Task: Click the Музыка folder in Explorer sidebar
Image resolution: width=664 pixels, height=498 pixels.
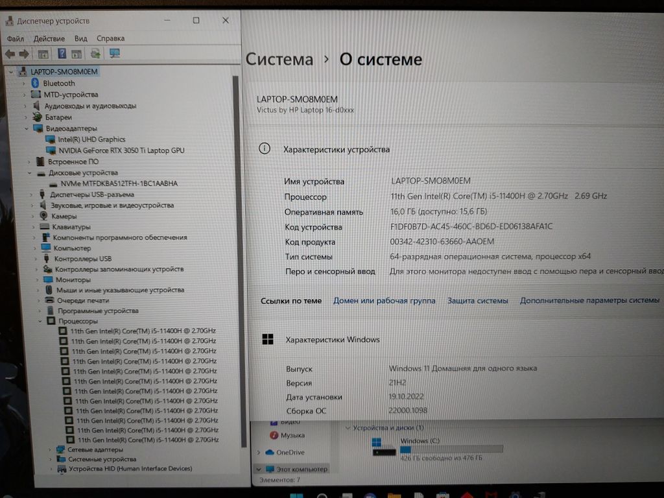Action: (x=292, y=435)
